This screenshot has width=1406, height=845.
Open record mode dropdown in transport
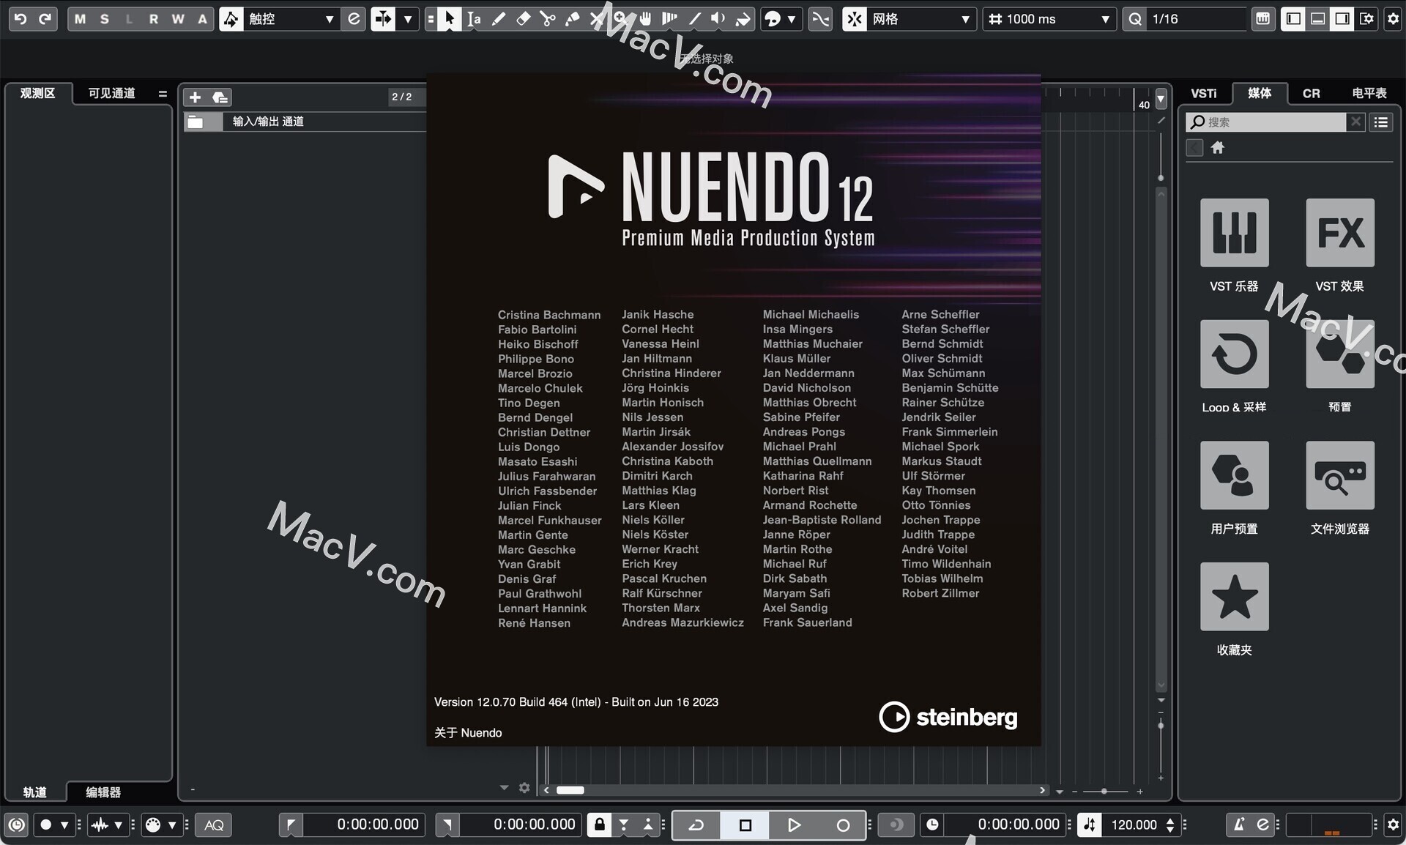click(x=64, y=825)
